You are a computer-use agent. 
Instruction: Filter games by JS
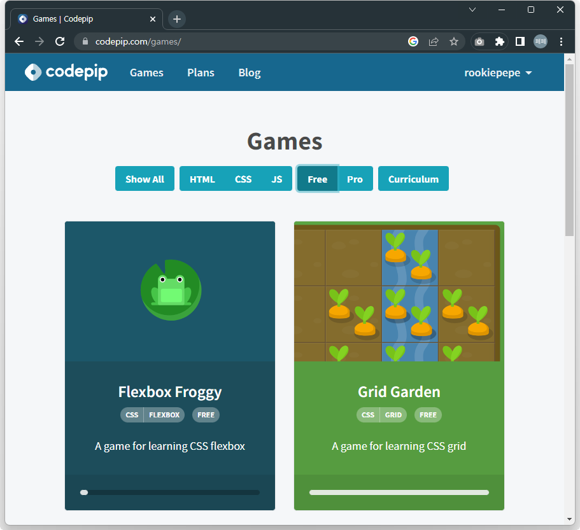[277, 179]
